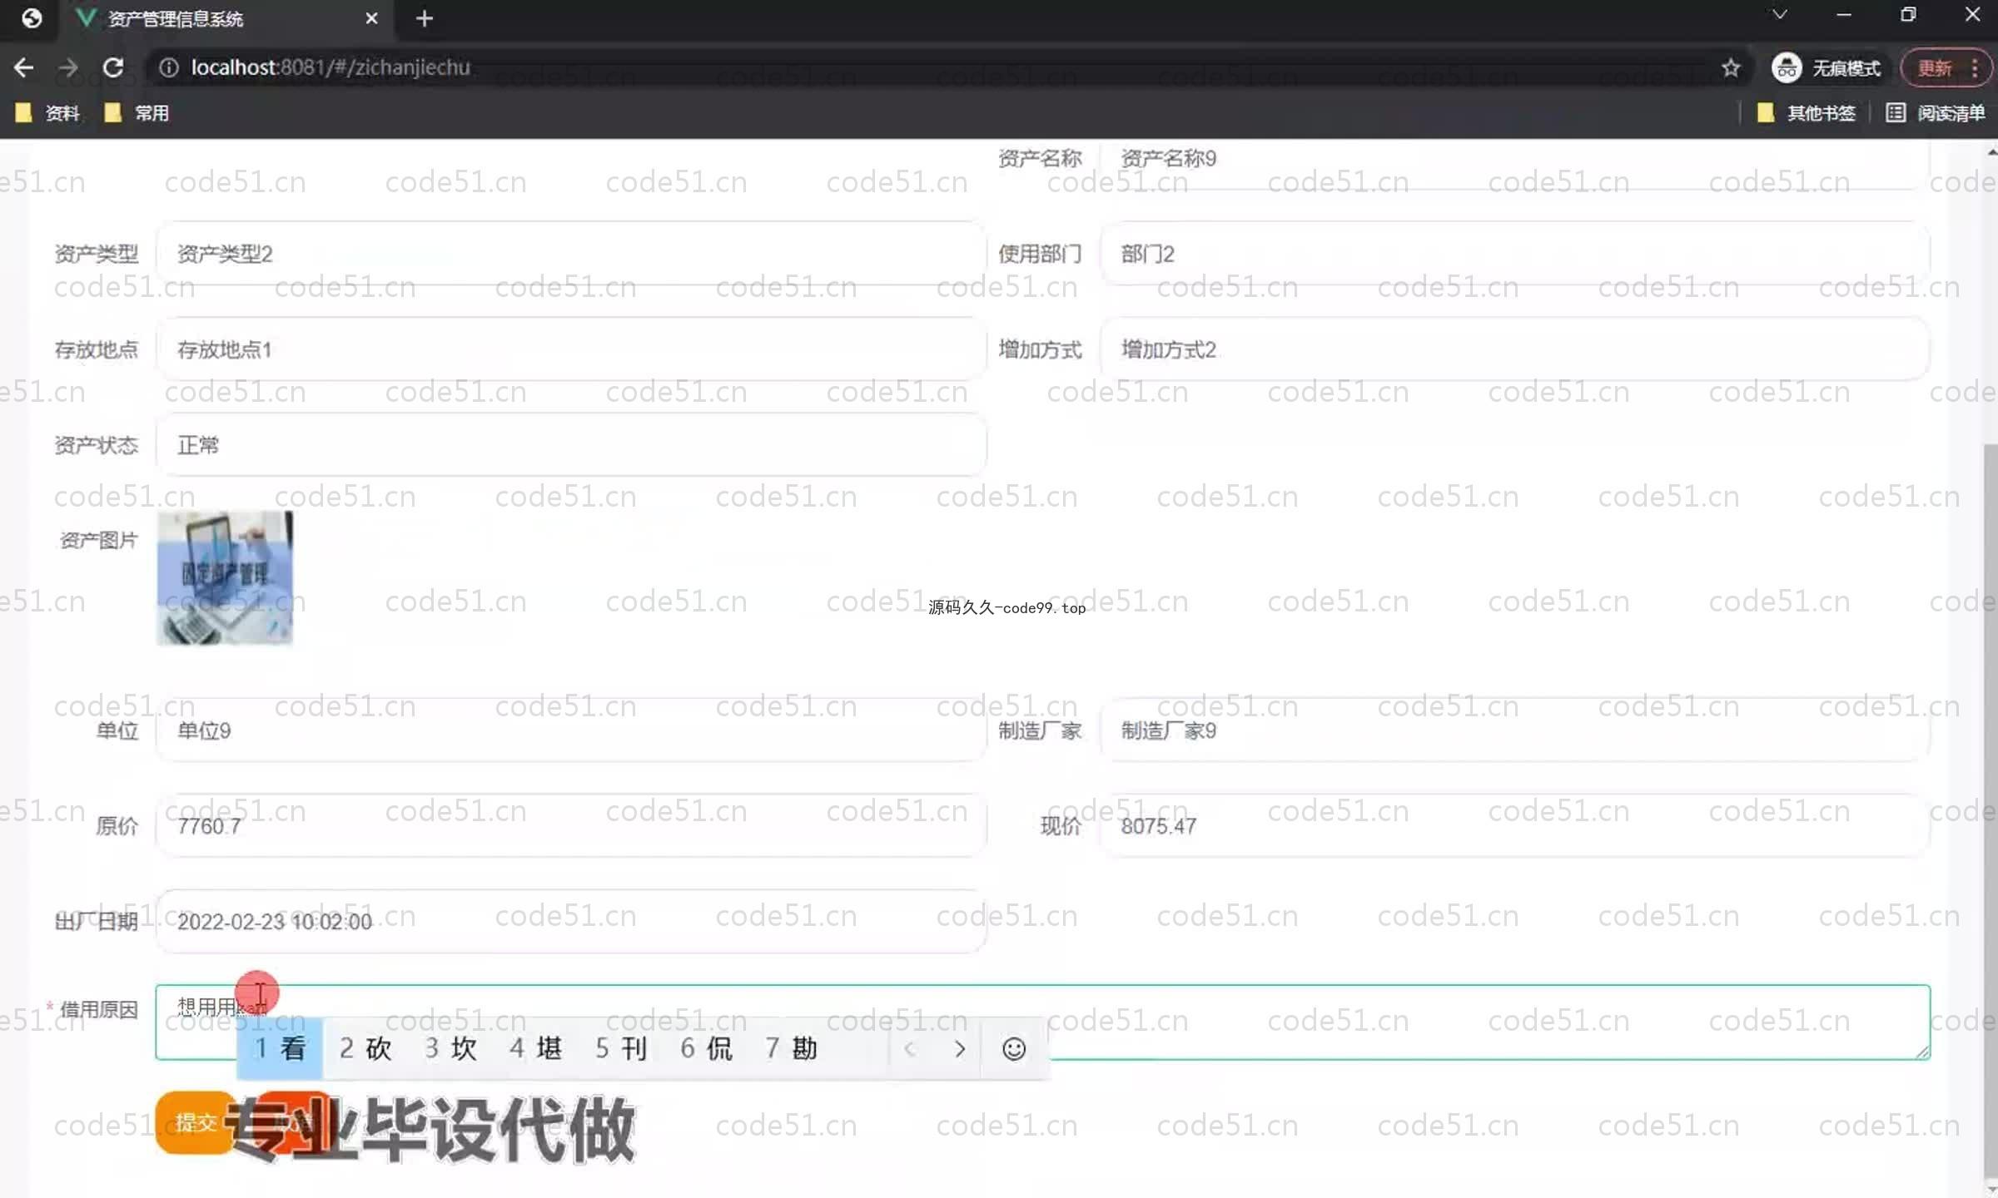
Task: Click the orange 提交 submit button
Action: (x=195, y=1123)
